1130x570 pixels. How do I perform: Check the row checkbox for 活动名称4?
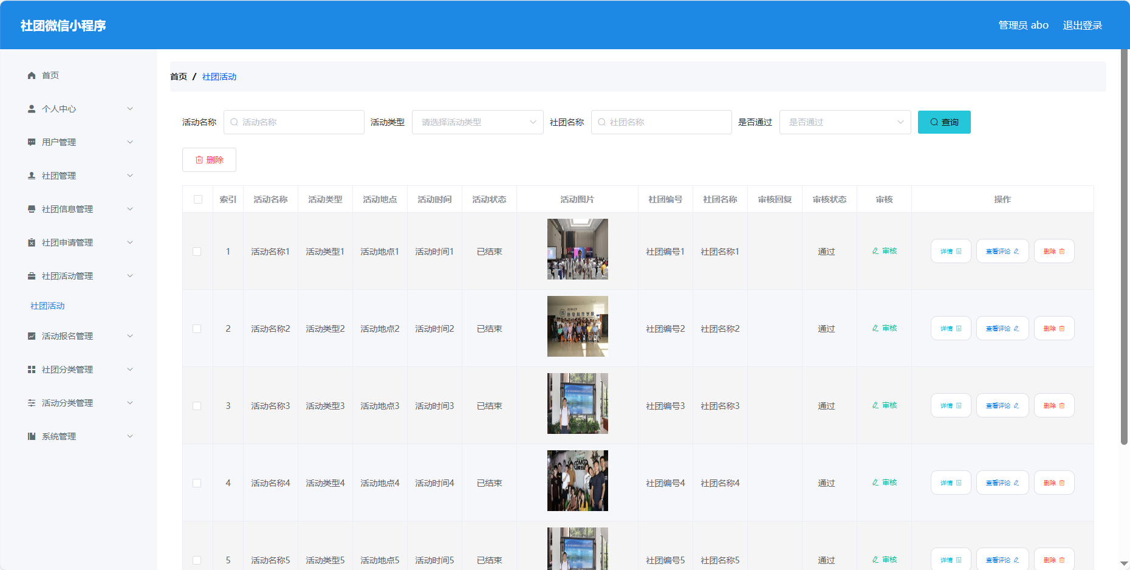click(197, 483)
